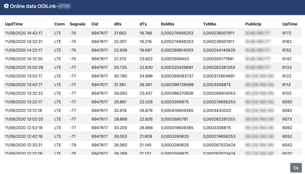Select the dRx column header
Image resolution: width=305 pixels, height=174 pixels.
click(x=118, y=24)
